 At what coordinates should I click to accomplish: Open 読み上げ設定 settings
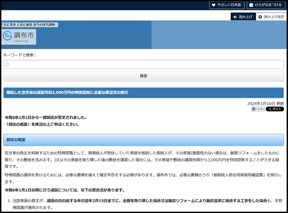[x=271, y=17]
